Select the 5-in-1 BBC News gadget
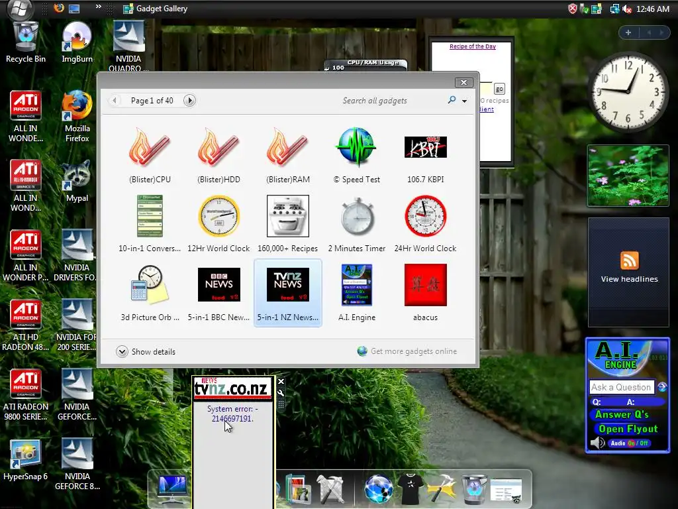 218,294
